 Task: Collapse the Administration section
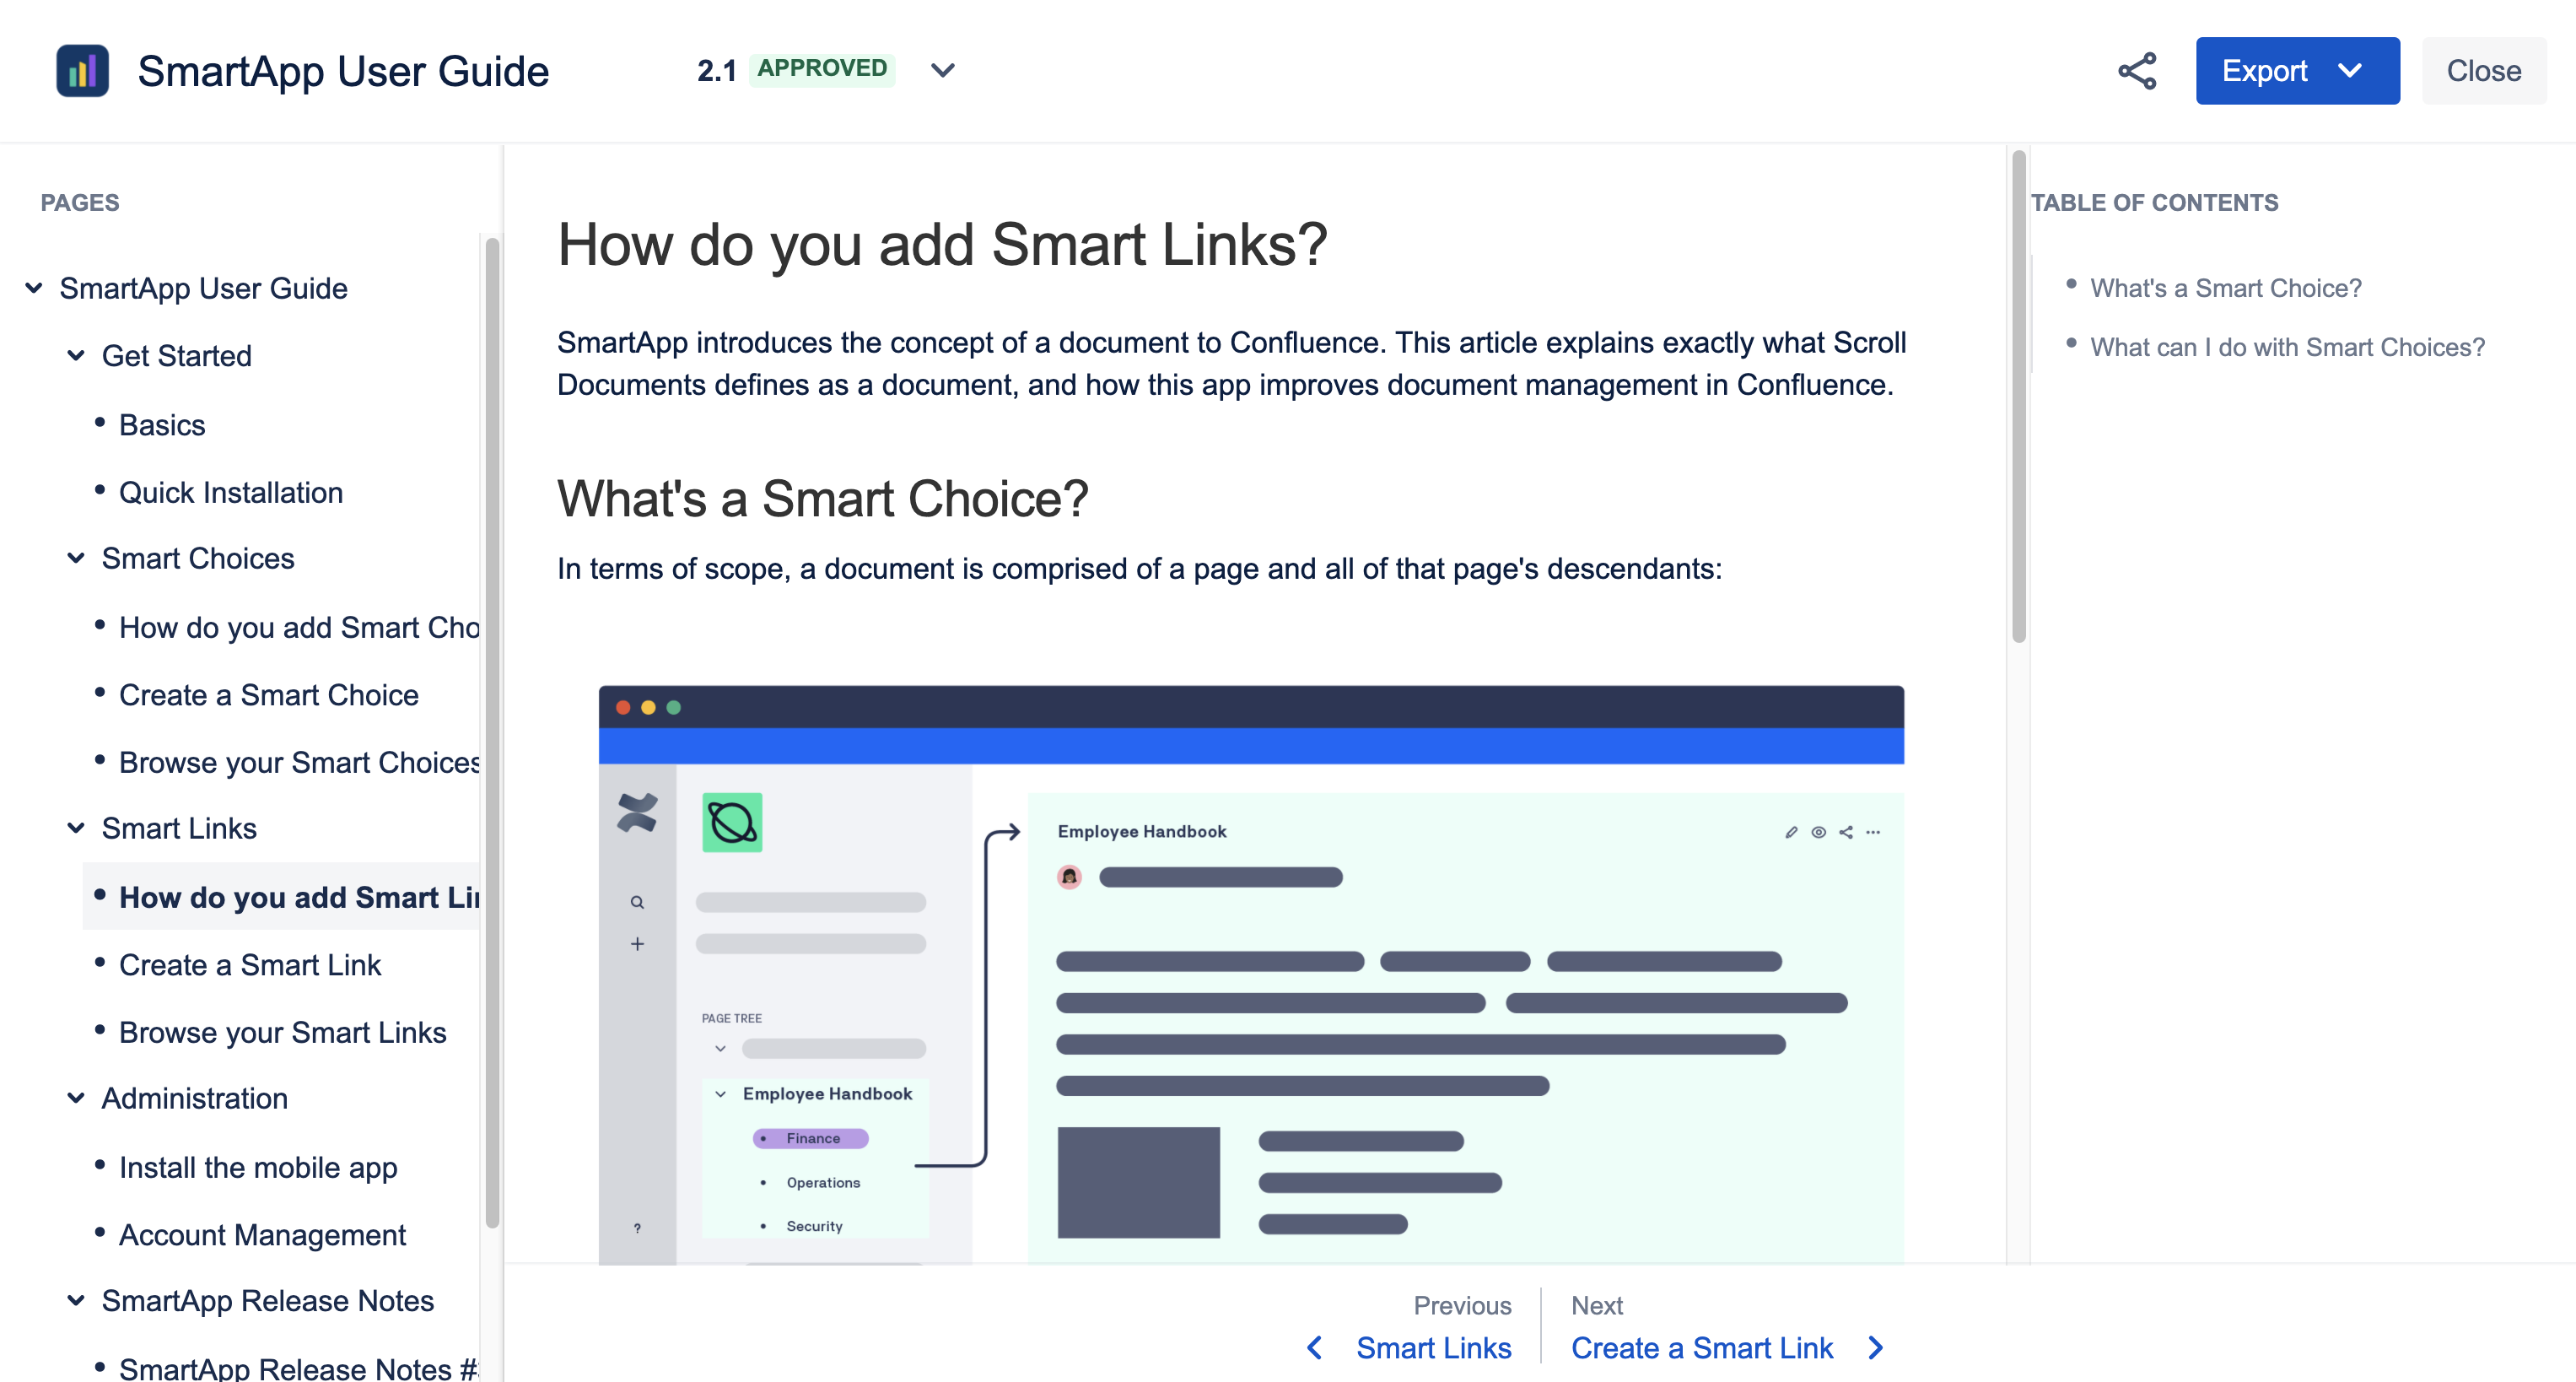[x=76, y=1098]
